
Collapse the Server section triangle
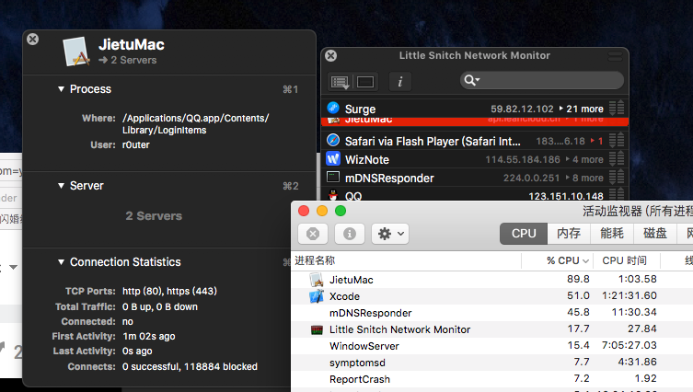point(61,186)
